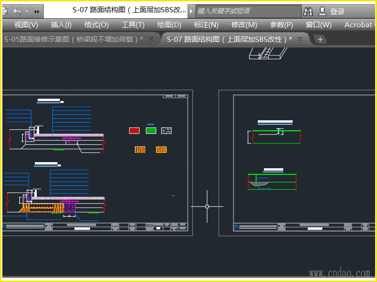Open the 标注(N) menu
This screenshot has width=377, height=282.
point(206,25)
